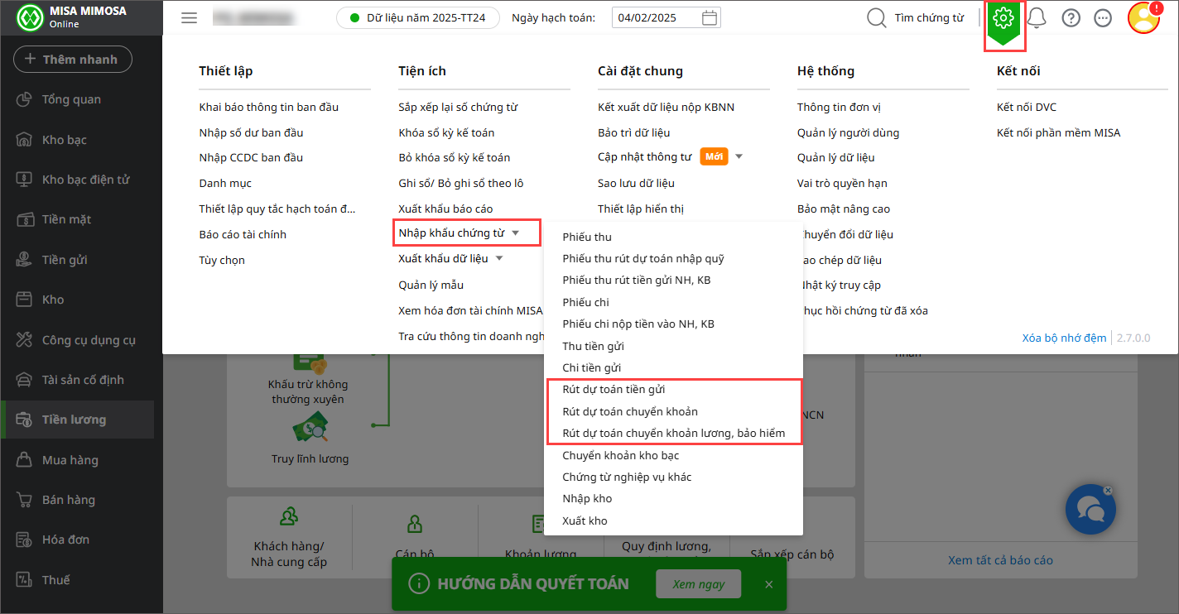
Task: Open Kết nối phần mềm MISA
Action: [x=1058, y=132]
